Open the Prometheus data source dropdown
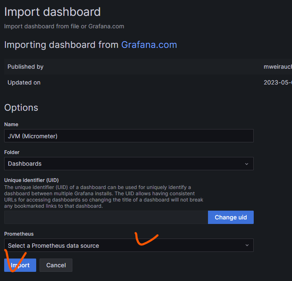The height and width of the screenshot is (281, 292). pyautogui.click(x=129, y=245)
